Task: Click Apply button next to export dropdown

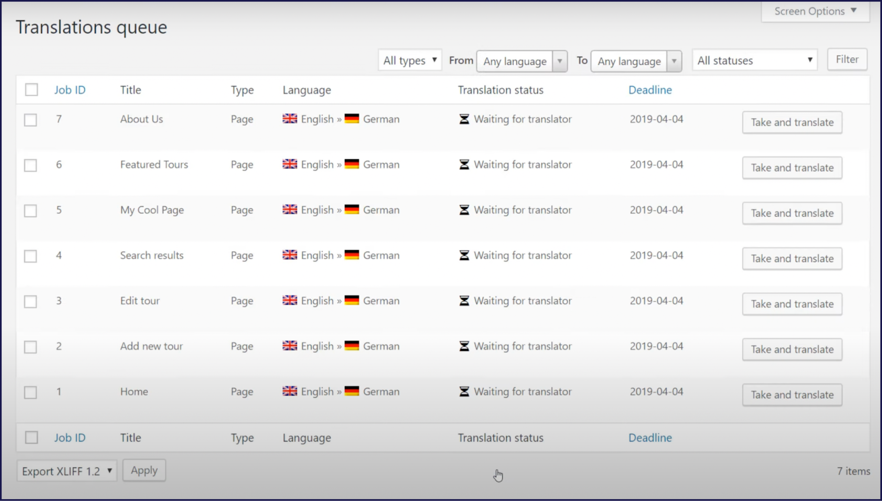Action: [144, 470]
